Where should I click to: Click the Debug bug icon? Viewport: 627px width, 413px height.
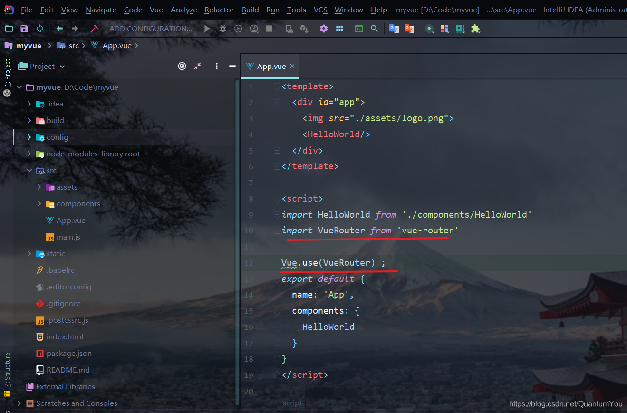(222, 29)
